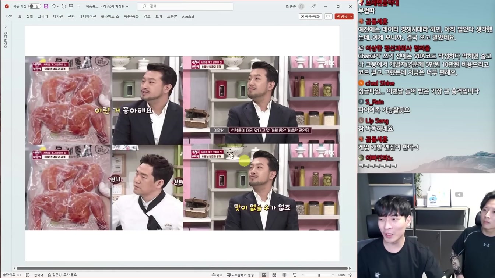Click the zoom out minus icon
The width and height of the screenshot is (495, 278).
[x=302, y=275]
